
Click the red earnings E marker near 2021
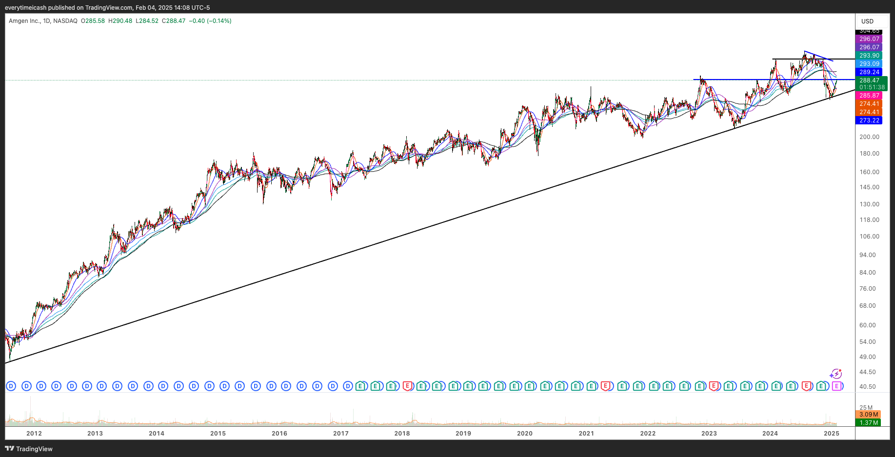point(605,386)
